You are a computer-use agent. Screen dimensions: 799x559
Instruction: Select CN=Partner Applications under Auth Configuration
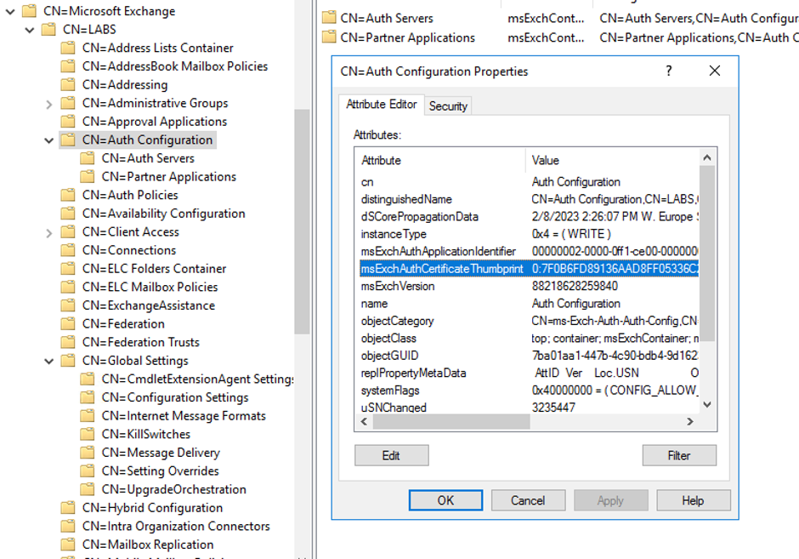point(168,176)
